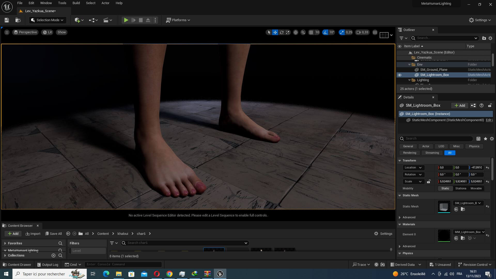Open the Outliner settings gear
Image resolution: width=496 pixels, height=279 pixels.
pyautogui.click(x=490, y=38)
